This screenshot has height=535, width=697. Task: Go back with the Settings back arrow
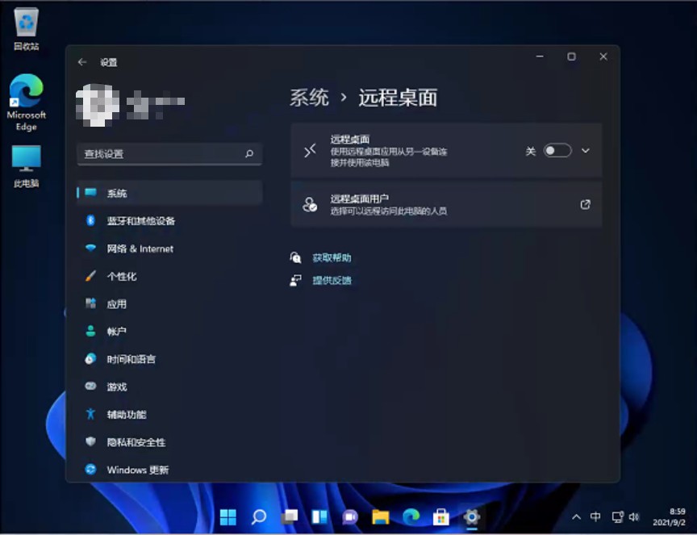pos(81,62)
